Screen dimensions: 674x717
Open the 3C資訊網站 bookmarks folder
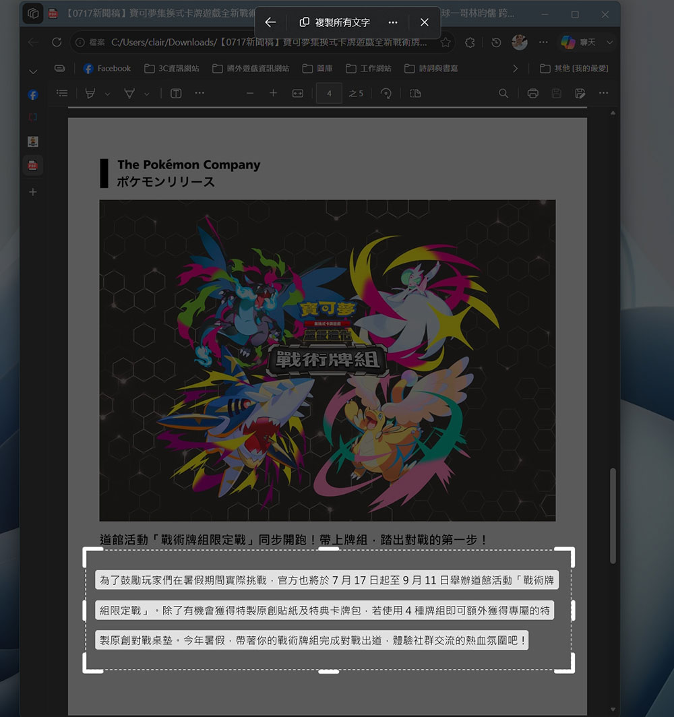(171, 69)
